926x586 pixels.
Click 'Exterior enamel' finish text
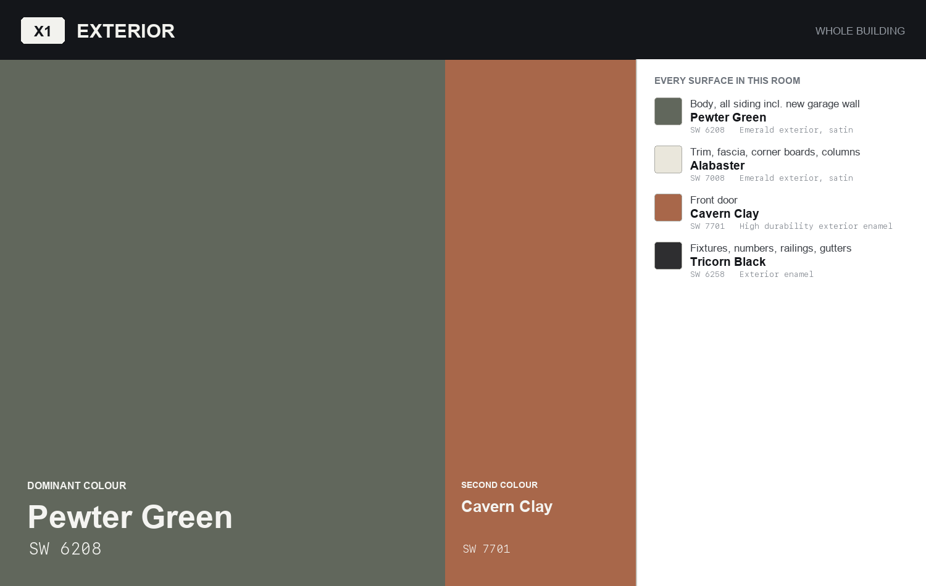click(x=777, y=274)
